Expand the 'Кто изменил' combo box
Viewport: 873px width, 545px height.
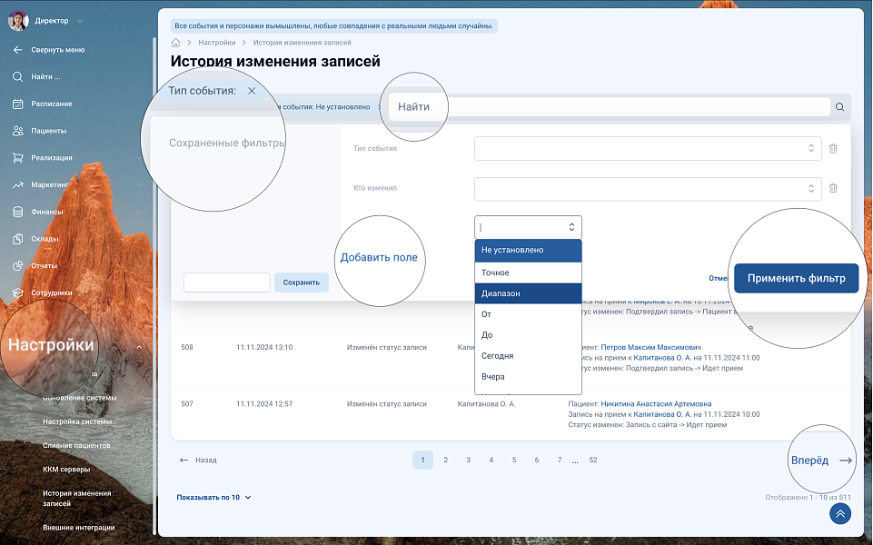pos(645,189)
